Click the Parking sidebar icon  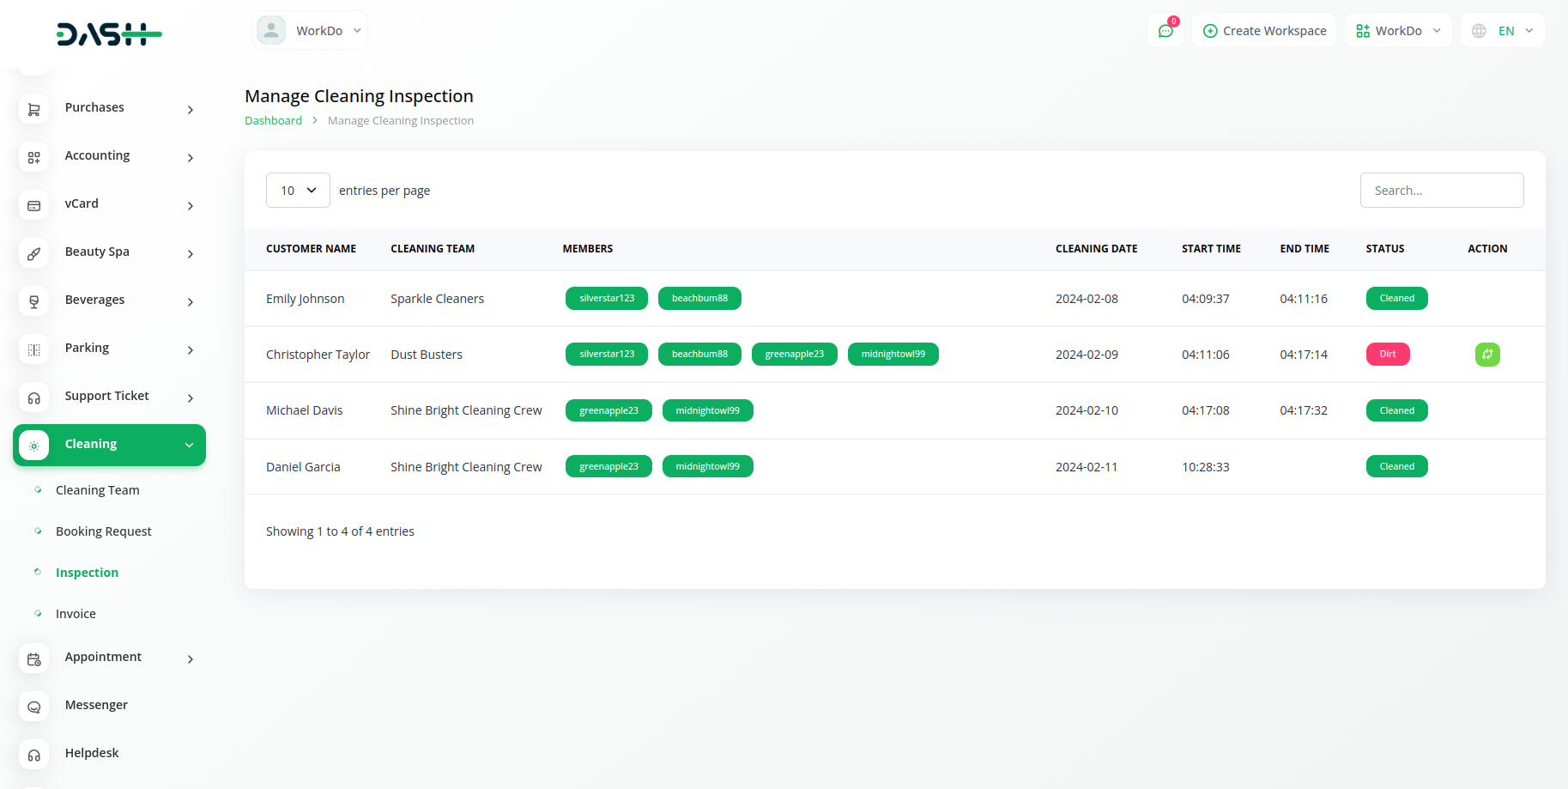pos(34,349)
